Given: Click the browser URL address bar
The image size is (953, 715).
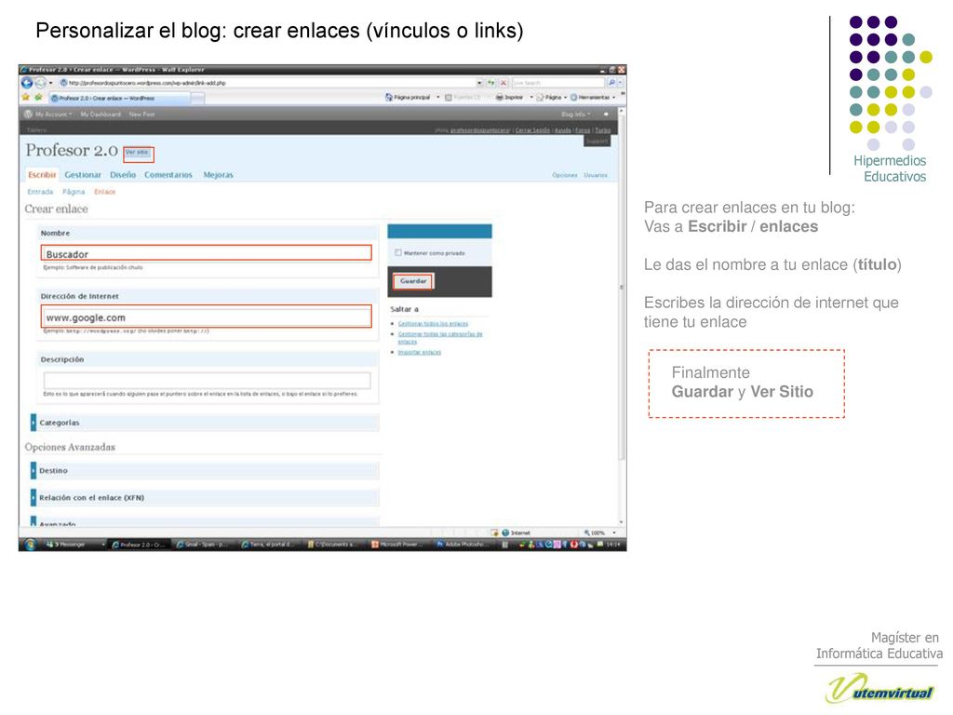Looking at the screenshot, I should click(267, 83).
